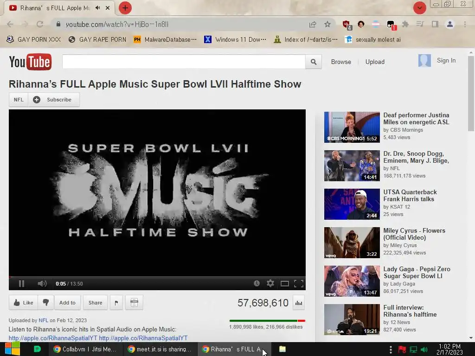Click the address bar URL
The height and width of the screenshot is (356, 475).
117,24
